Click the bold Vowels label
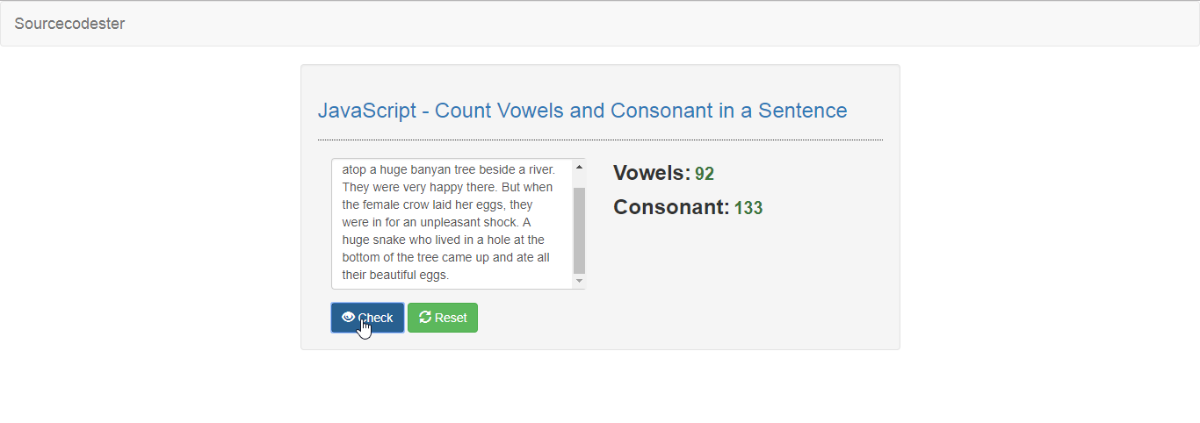Screen dimensions: 1200x423 (652, 173)
